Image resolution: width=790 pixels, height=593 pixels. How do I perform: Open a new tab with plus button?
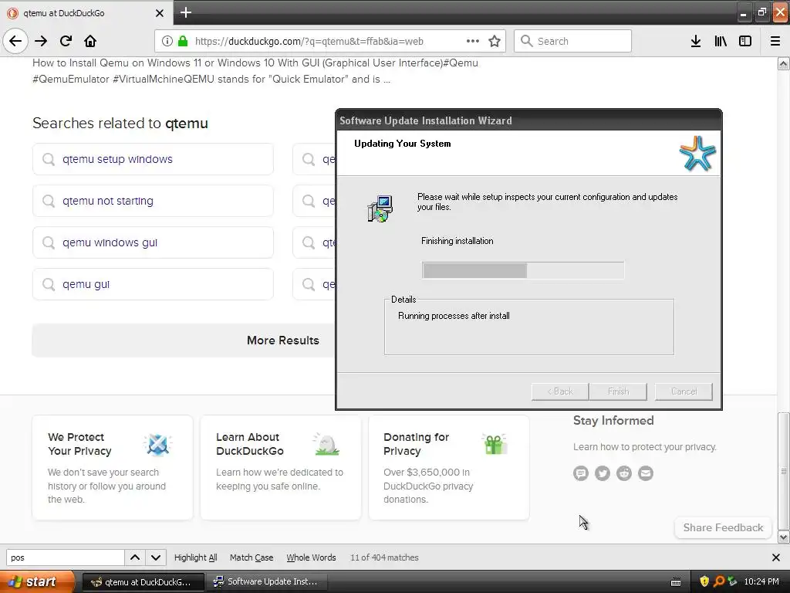click(x=186, y=12)
